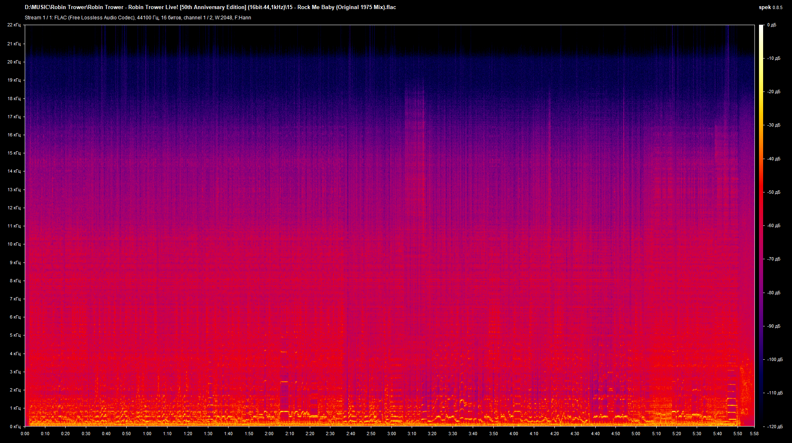Viewport: 792px width, 443px height.
Task: Select the 22 кГц frequency axis label
Action: click(x=15, y=25)
